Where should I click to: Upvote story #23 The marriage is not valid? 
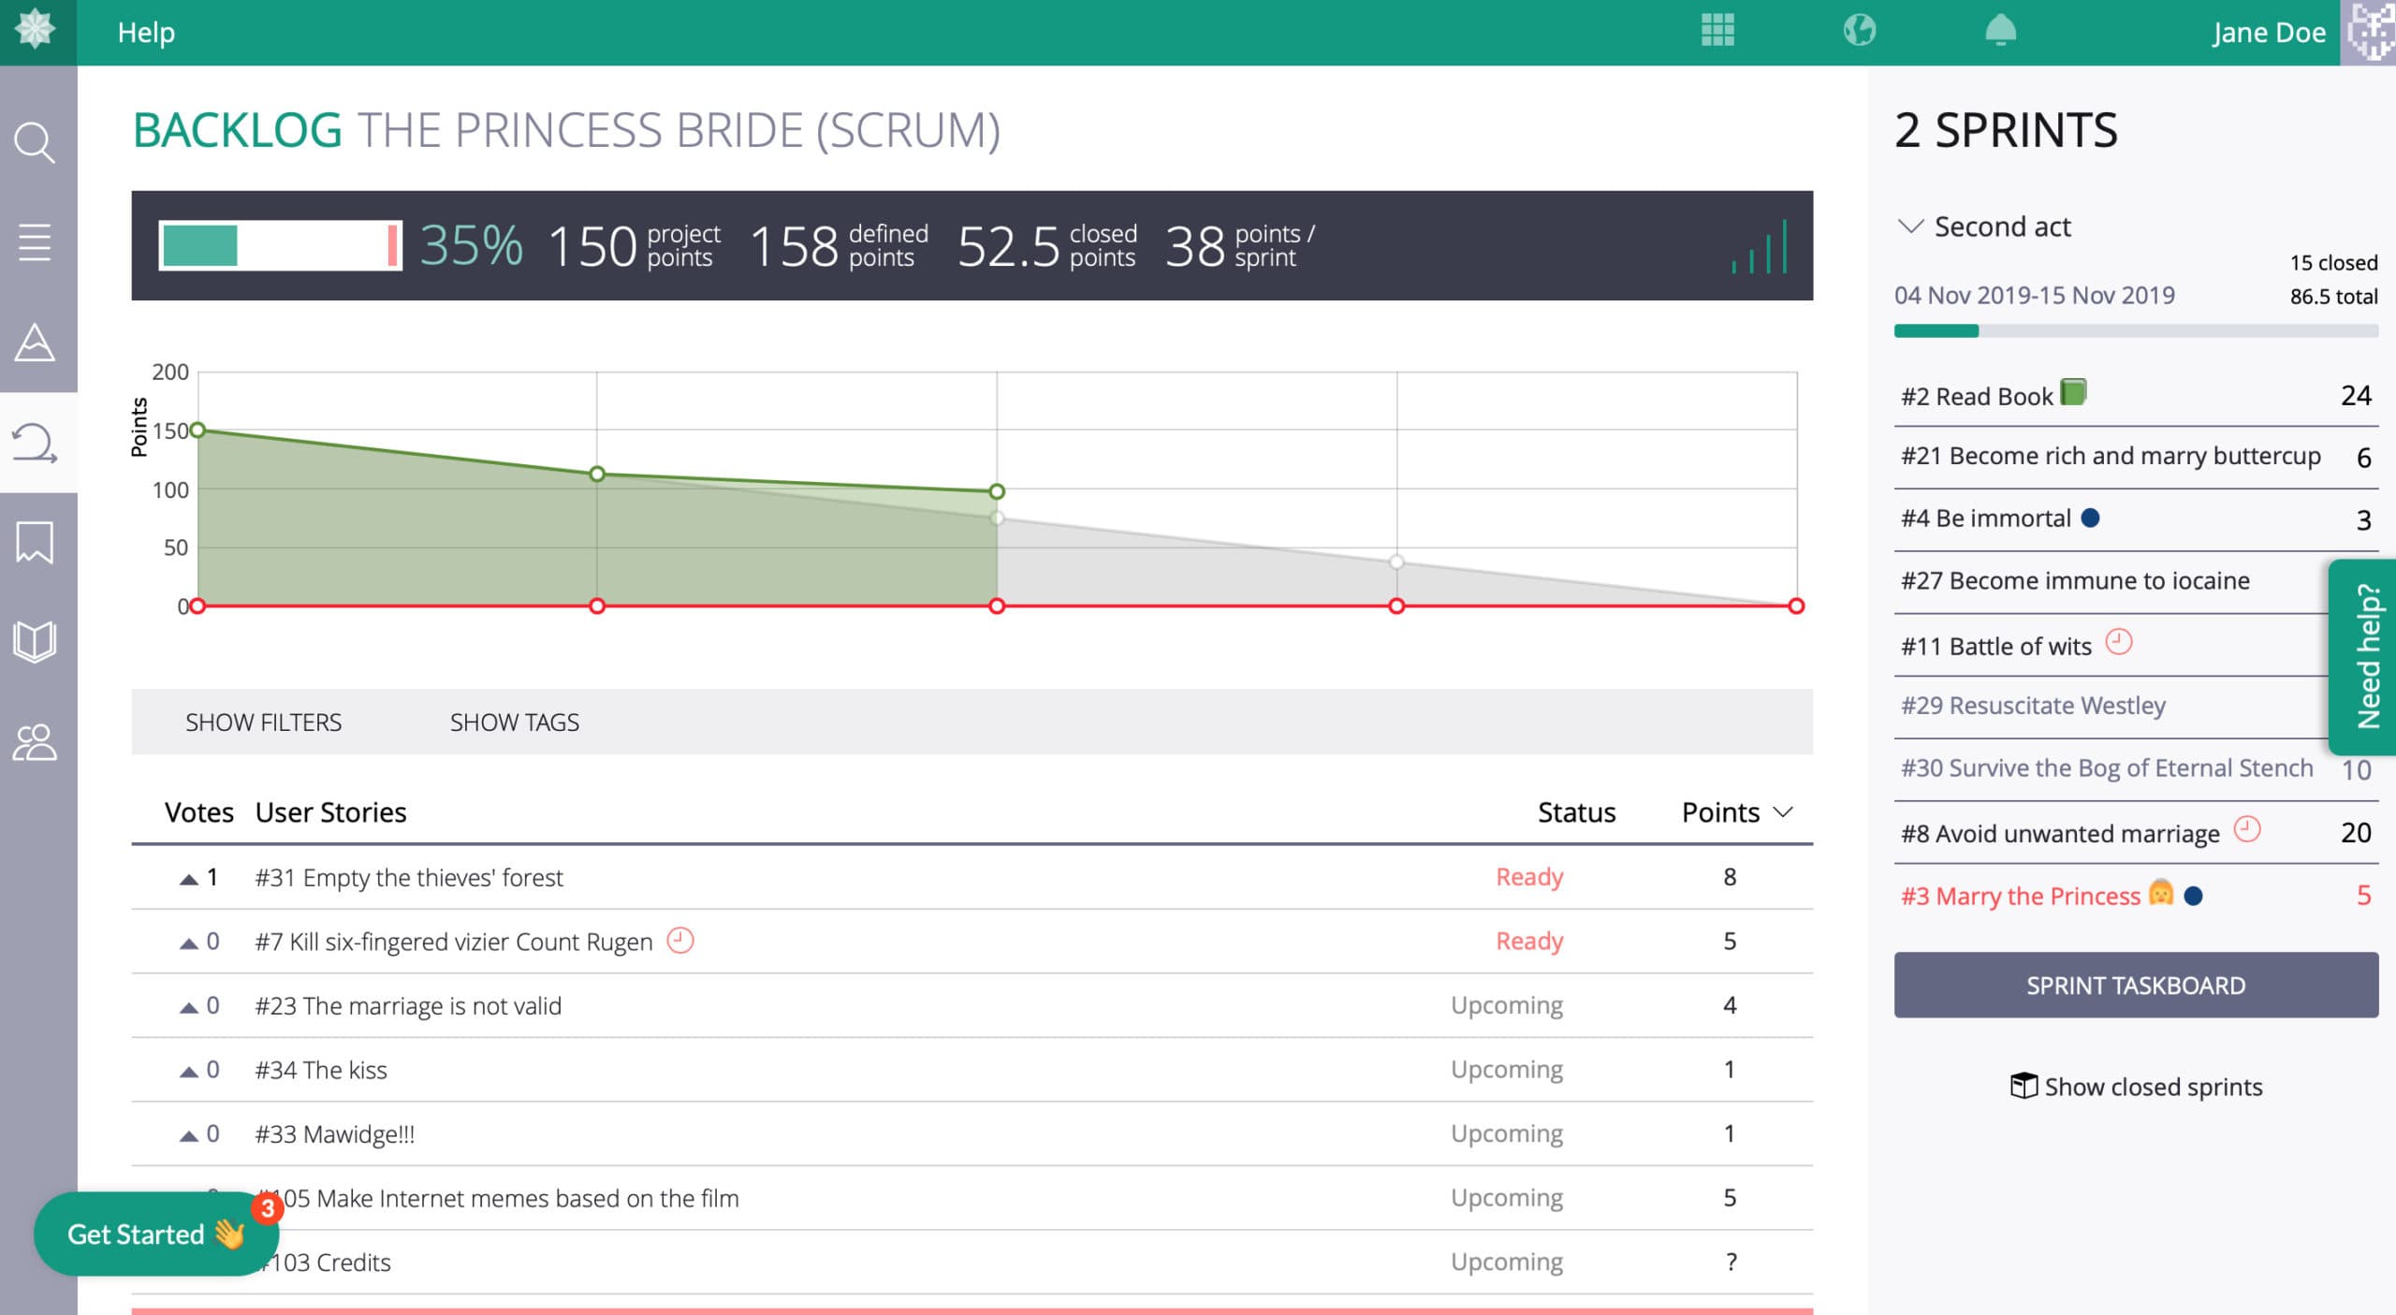click(188, 1007)
